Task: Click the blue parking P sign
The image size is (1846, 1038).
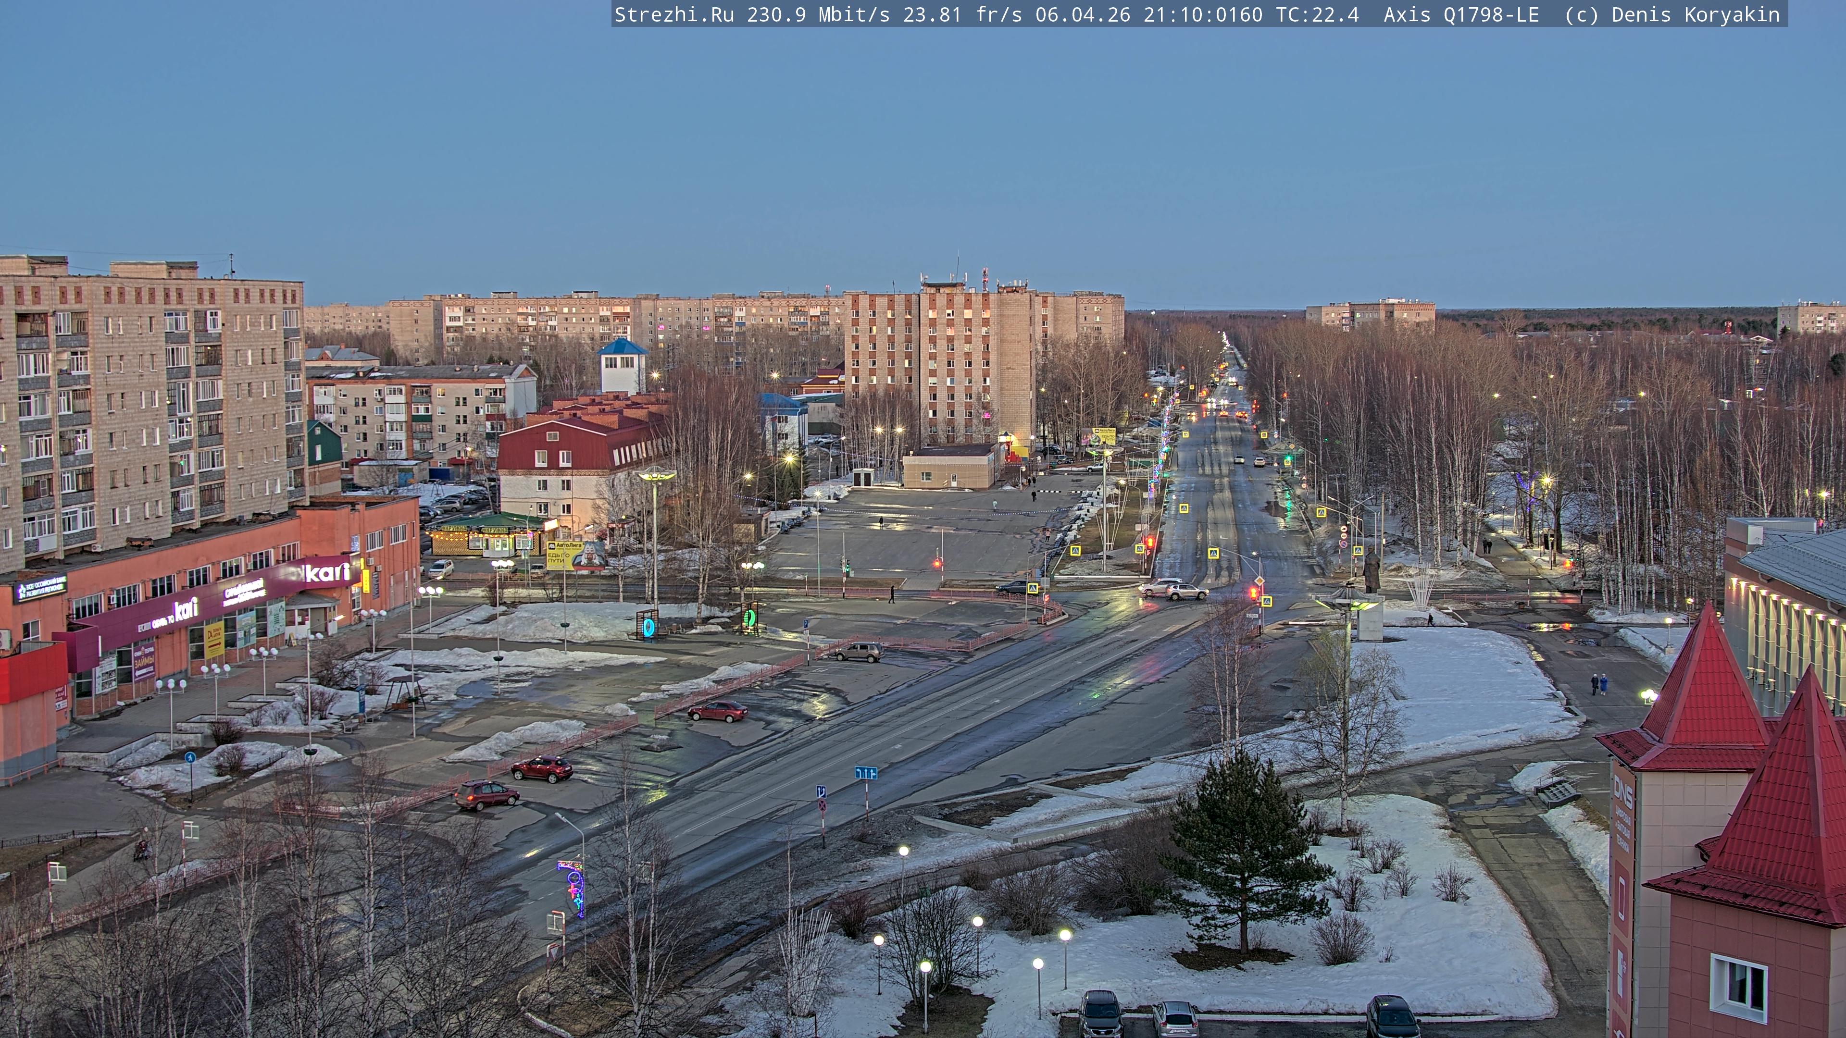Action: (806, 624)
